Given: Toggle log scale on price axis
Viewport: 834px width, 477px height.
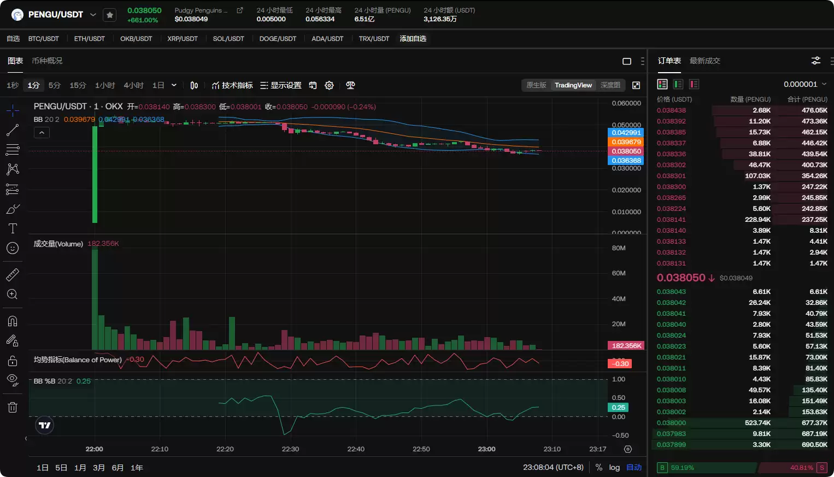Looking at the screenshot, I should click(x=614, y=467).
